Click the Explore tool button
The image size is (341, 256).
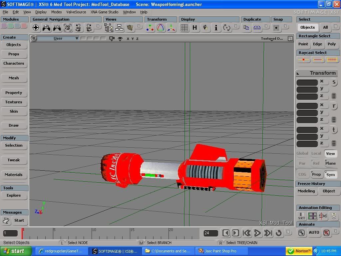pos(14,195)
